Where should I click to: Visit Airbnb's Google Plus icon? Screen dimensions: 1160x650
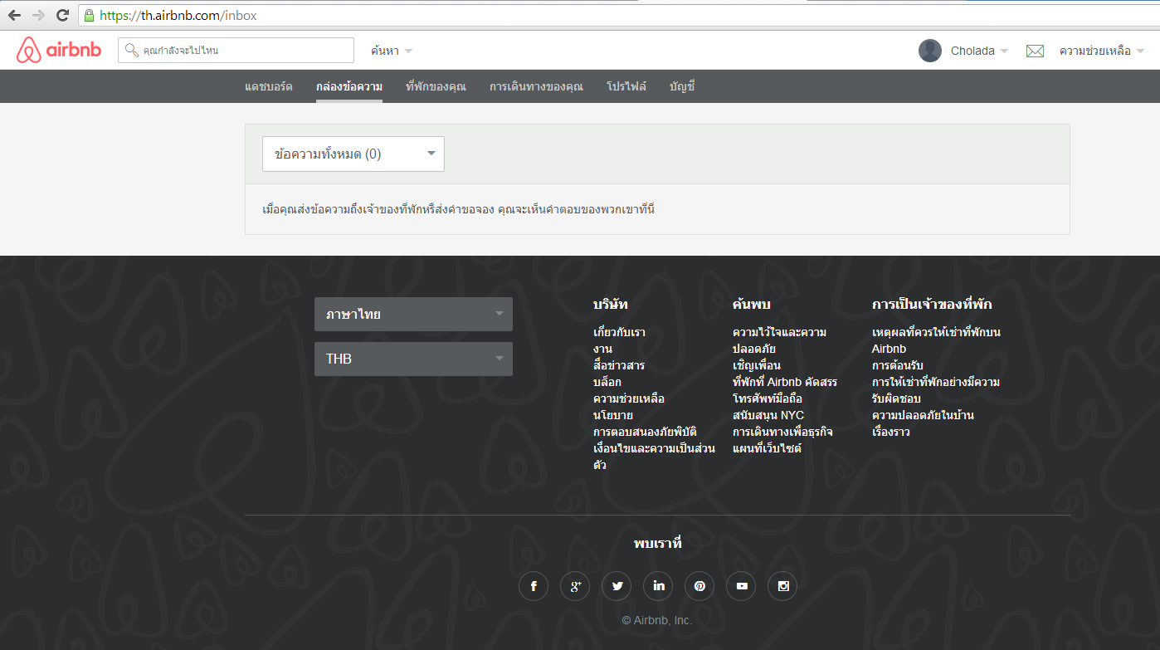tap(575, 586)
